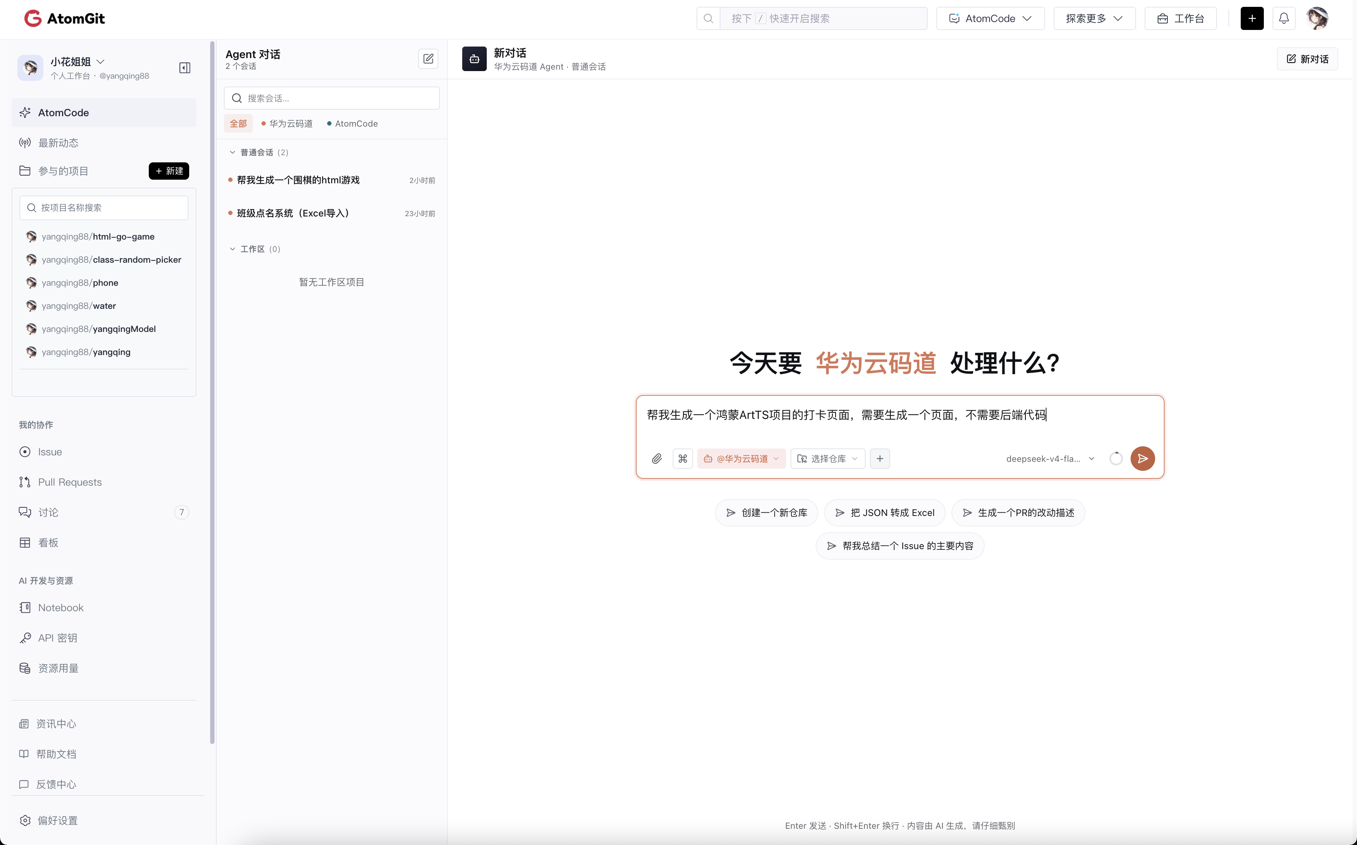Select the AtomCode filter tab in conversations

click(352, 123)
